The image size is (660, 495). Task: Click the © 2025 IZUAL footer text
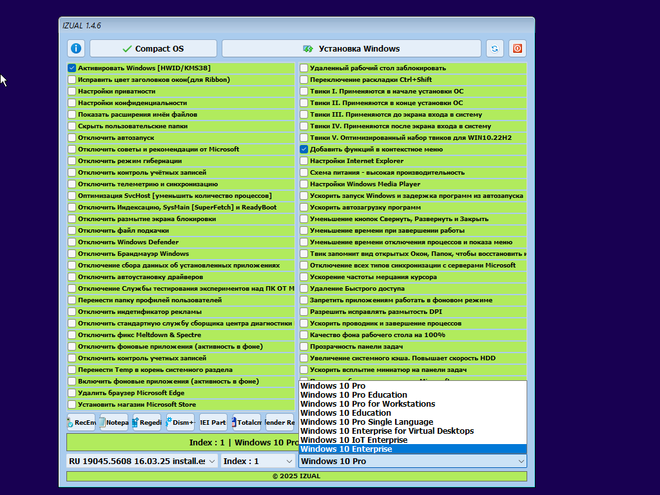click(x=296, y=476)
